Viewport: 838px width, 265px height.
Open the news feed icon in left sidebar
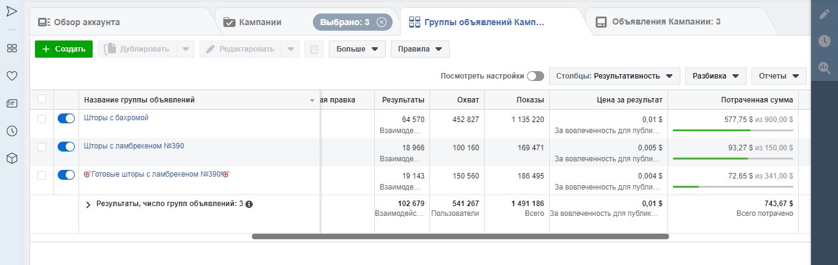click(12, 103)
